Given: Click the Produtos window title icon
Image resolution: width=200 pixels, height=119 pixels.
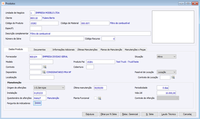Looking at the screenshot, I should (x=3, y=3).
